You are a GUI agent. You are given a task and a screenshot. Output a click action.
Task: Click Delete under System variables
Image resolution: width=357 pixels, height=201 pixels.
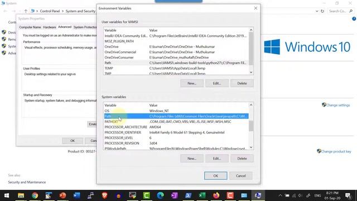coord(242,159)
